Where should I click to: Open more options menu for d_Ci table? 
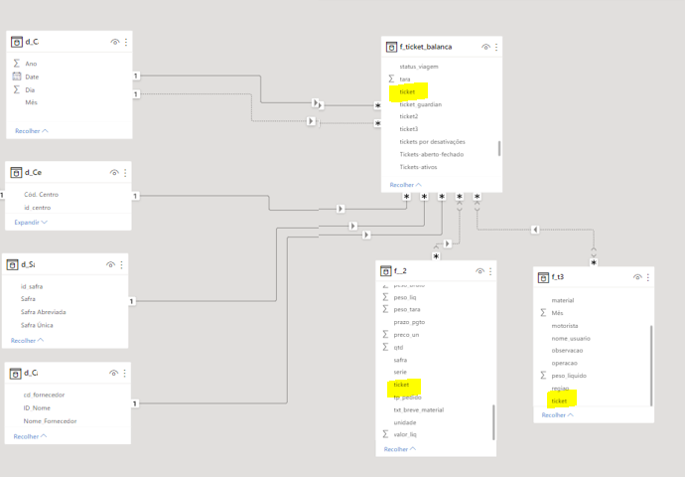tap(124, 373)
